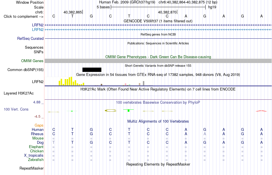
Task: Click the RepeatMasker track label
Action: (31, 168)
